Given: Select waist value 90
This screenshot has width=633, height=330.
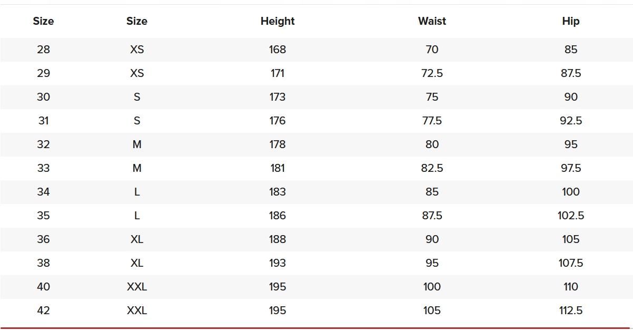Looking at the screenshot, I should 432,239.
